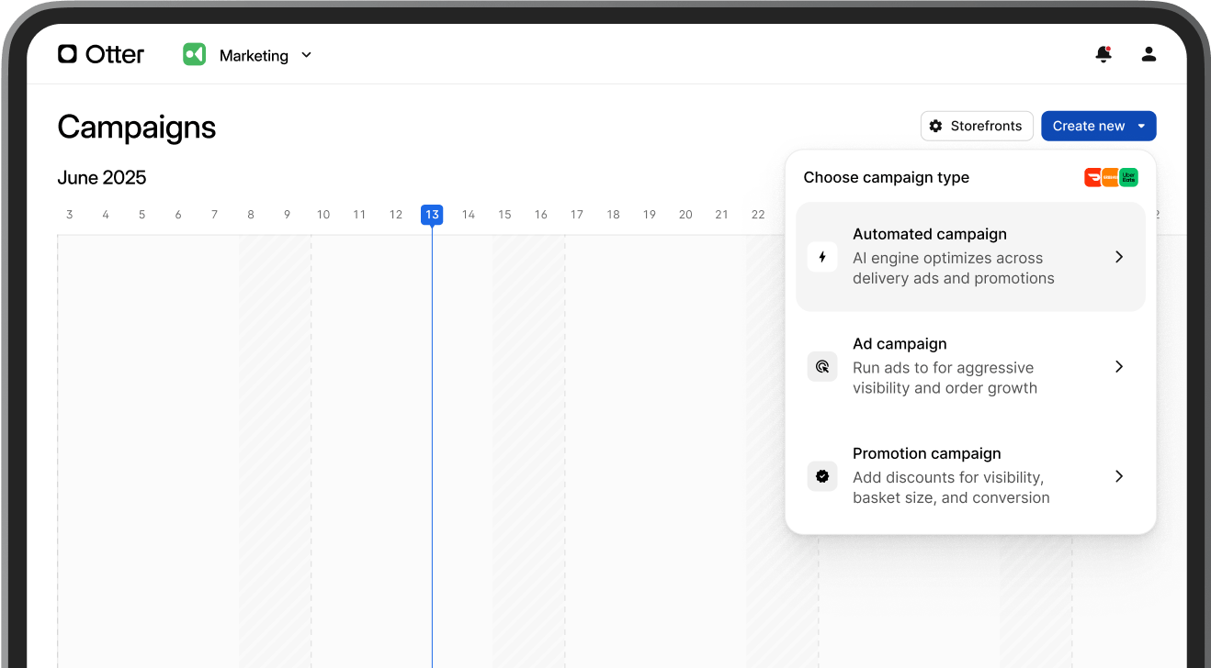Click the red DoorDash logo
This screenshot has width=1211, height=668.
[x=1093, y=178]
